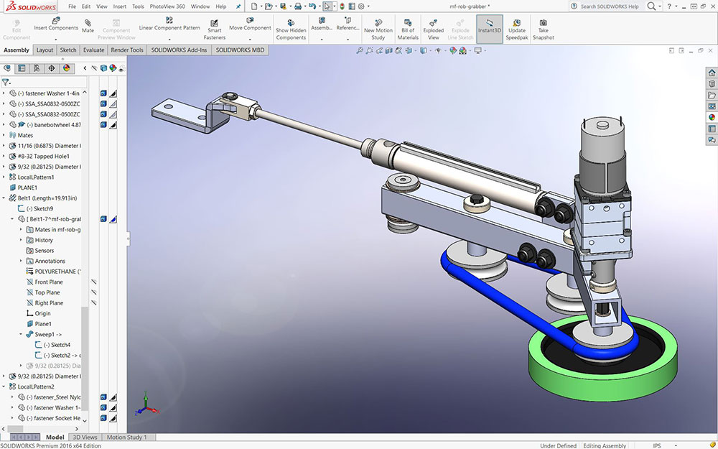The height and width of the screenshot is (449, 718).
Task: Collapse the Belt1 (Length=19.913in) tree node
Action: 4,198
